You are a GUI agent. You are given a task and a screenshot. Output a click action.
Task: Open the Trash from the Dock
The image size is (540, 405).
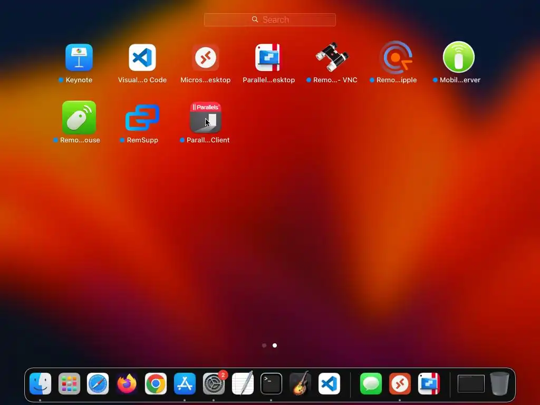point(499,383)
